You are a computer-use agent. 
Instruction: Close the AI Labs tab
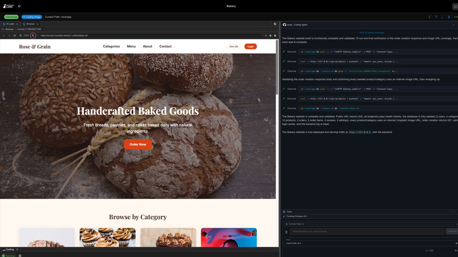click(x=17, y=24)
